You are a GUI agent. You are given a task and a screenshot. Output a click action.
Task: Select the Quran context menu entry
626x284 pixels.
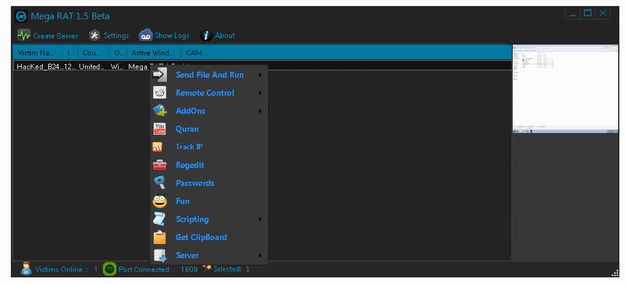[187, 129]
